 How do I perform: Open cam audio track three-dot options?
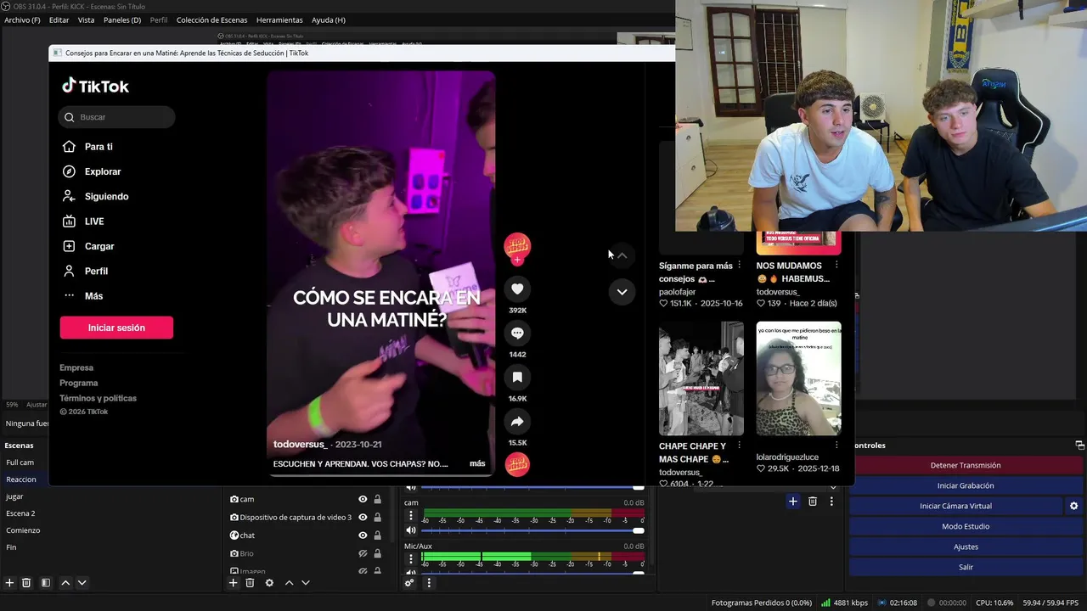(x=411, y=516)
